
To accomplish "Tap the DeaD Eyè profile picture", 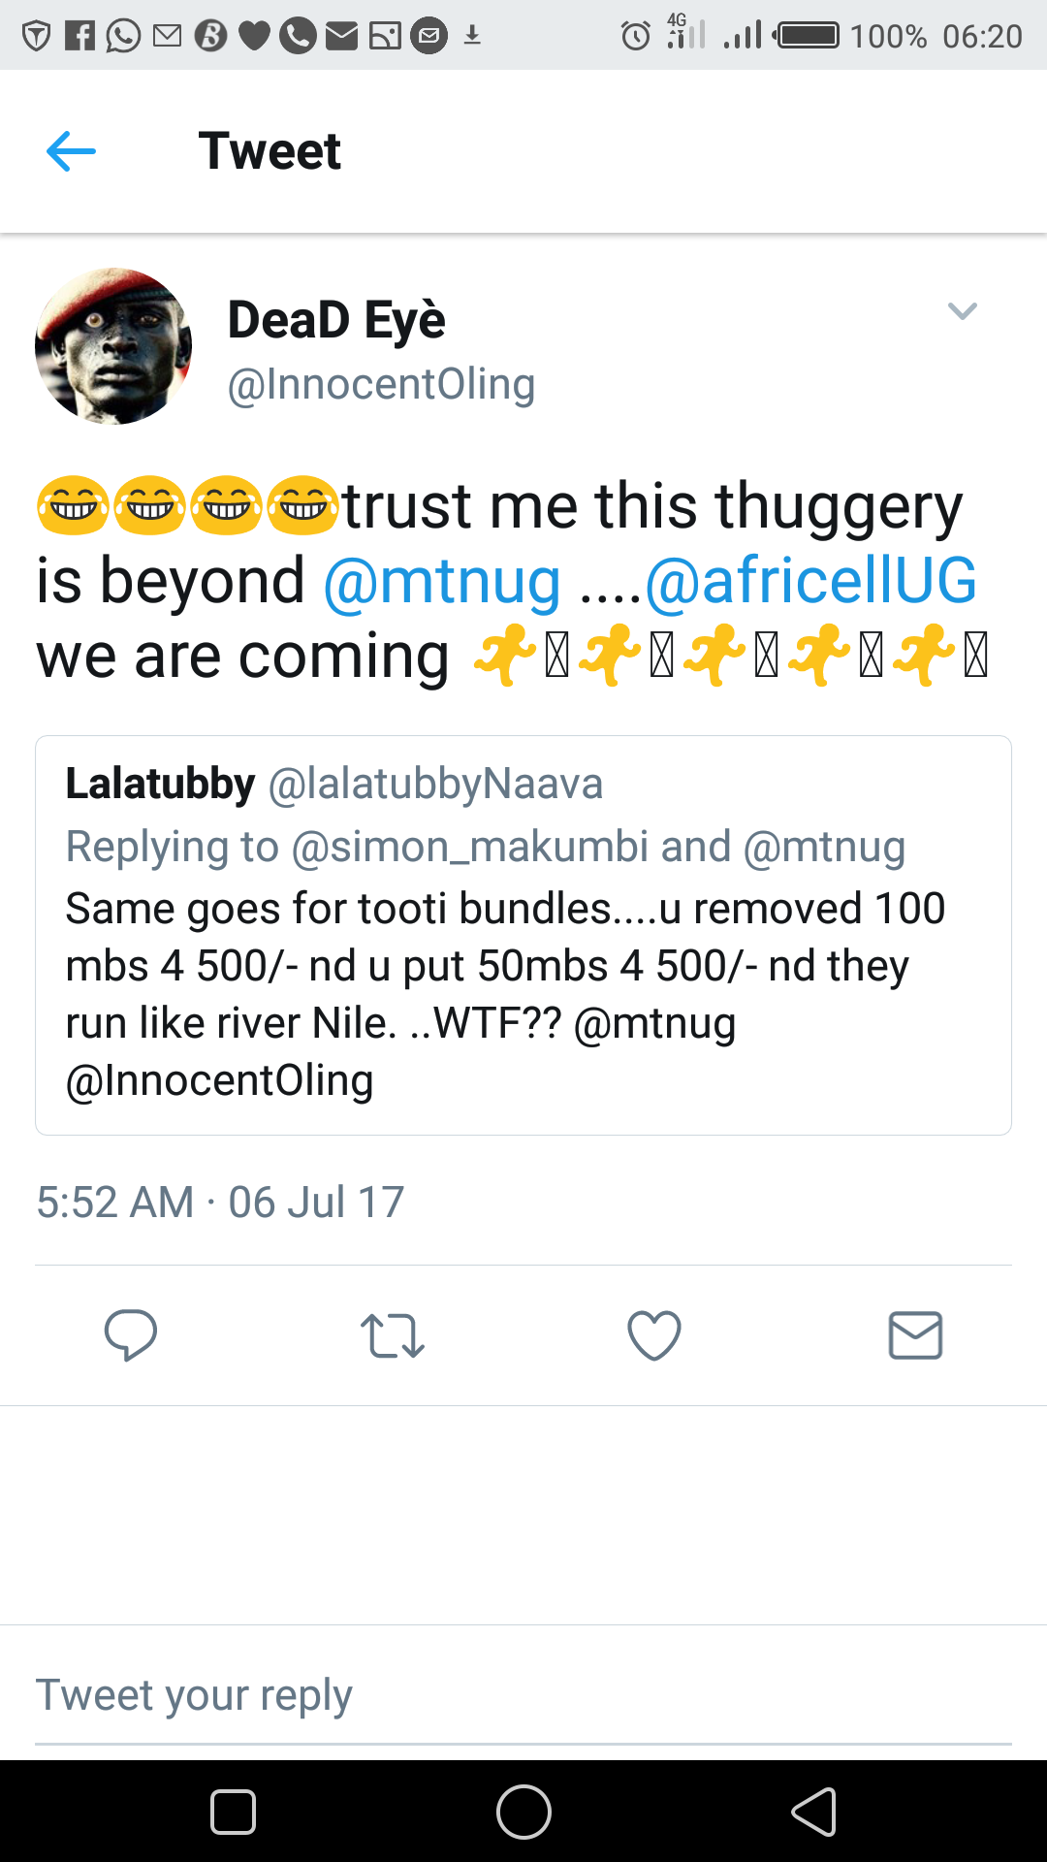I will 113,346.
